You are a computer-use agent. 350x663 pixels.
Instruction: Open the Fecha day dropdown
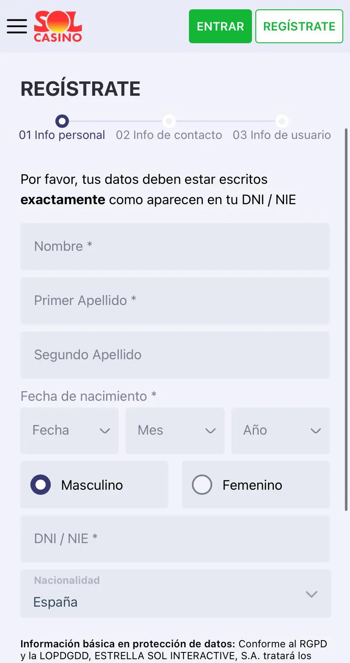click(69, 430)
